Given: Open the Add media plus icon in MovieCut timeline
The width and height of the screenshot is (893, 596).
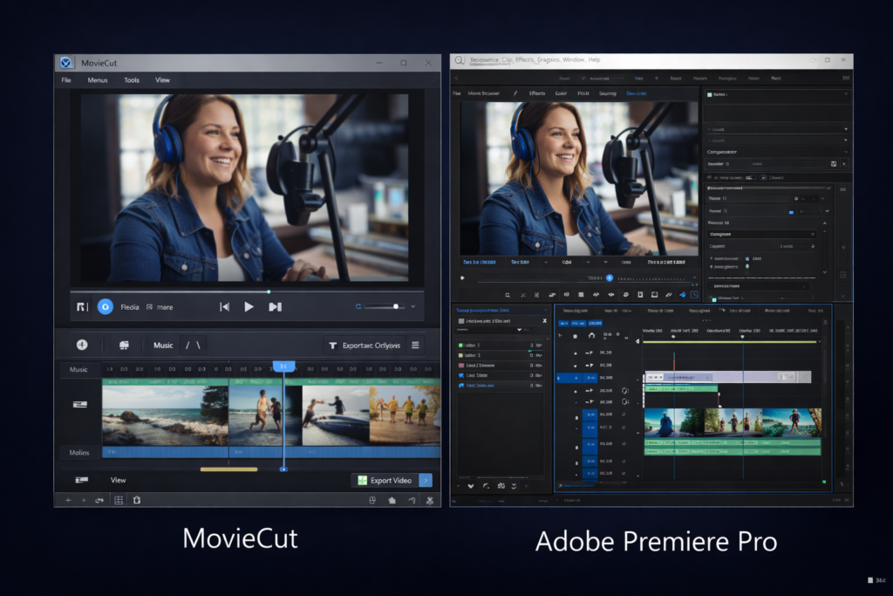Looking at the screenshot, I should click(83, 345).
